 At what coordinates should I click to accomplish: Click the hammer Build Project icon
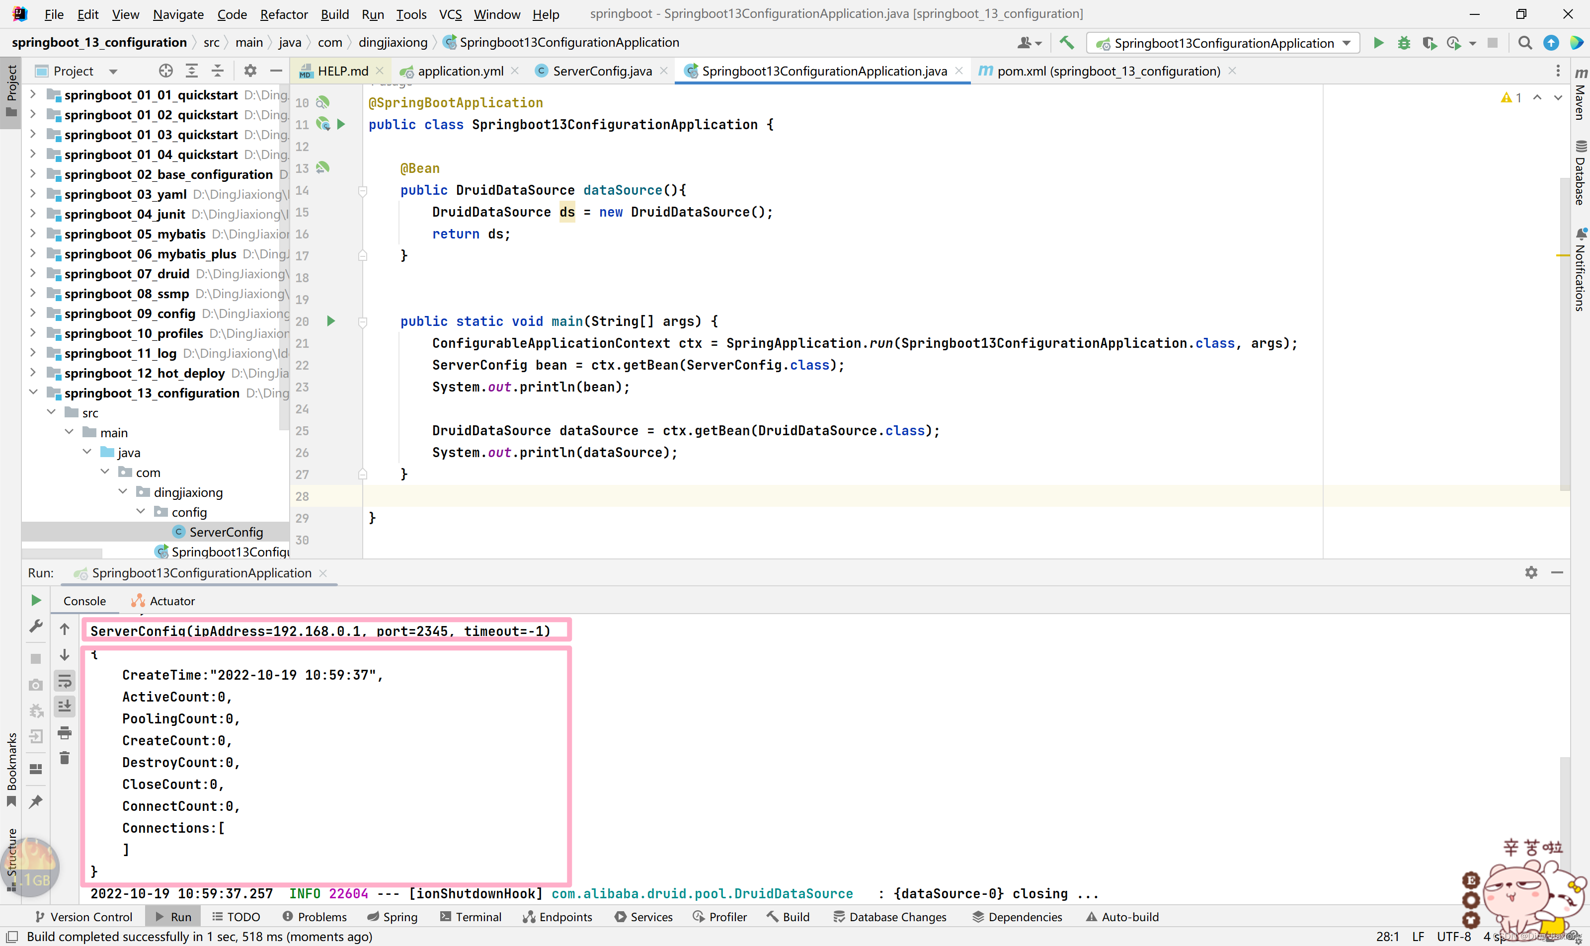1067,43
